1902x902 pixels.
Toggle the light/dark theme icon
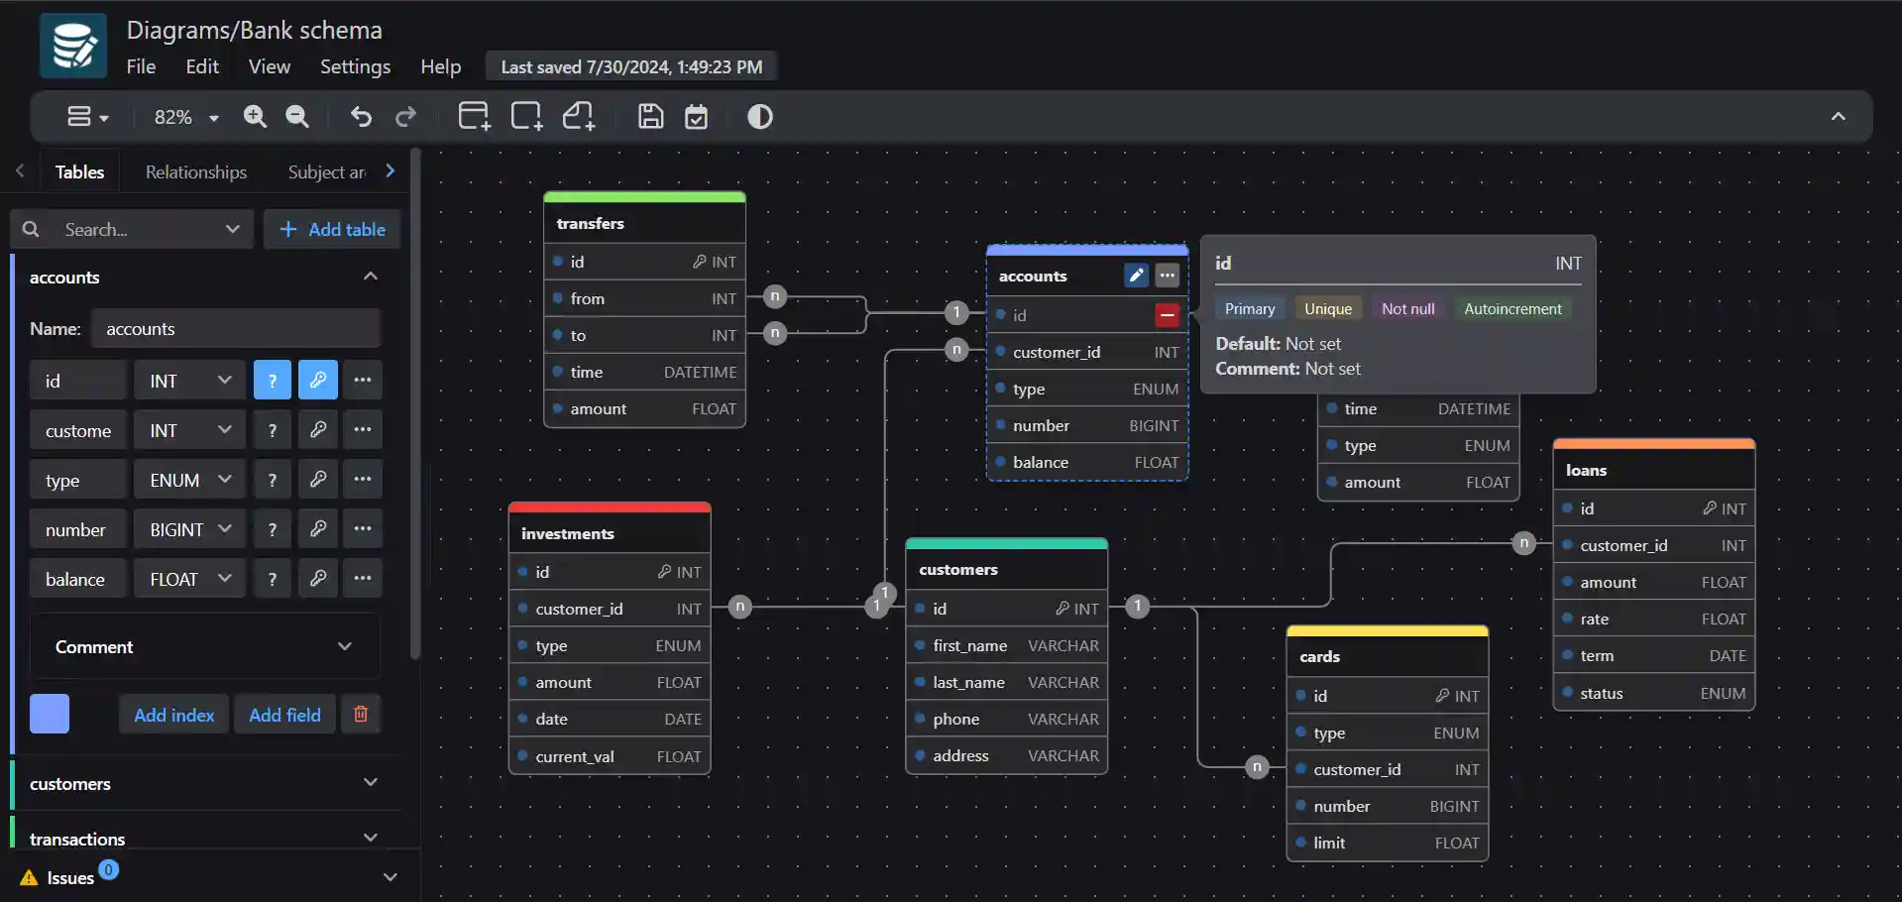click(x=759, y=117)
